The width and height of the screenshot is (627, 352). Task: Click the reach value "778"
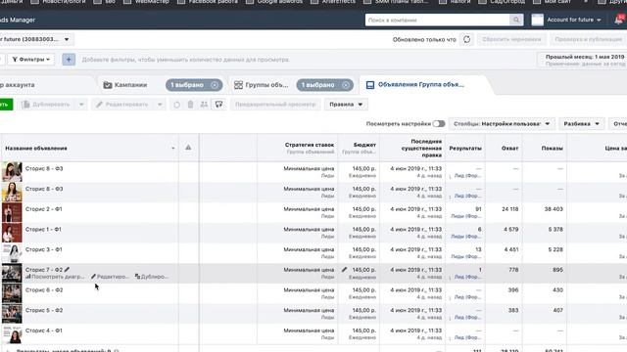coord(513,270)
